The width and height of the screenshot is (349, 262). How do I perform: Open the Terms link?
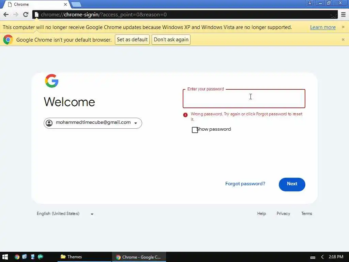click(306, 214)
